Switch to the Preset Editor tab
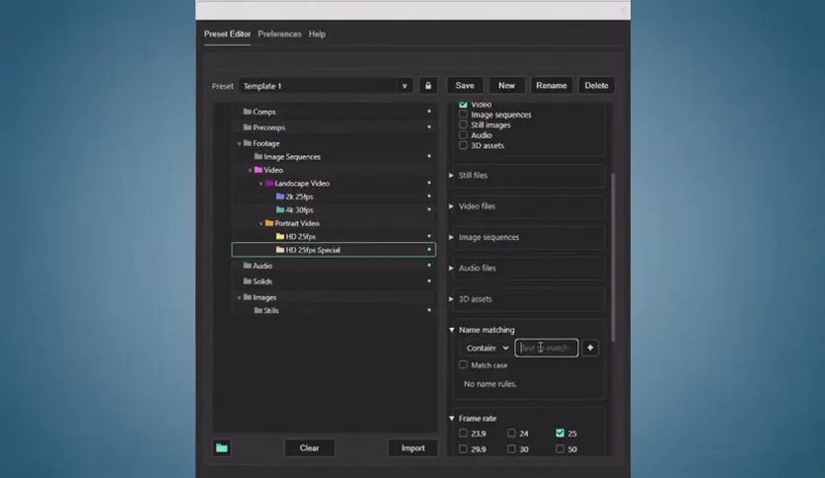The height and width of the screenshot is (478, 825). tap(227, 34)
